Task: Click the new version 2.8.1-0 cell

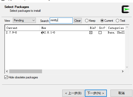Action: [x=49, y=32]
